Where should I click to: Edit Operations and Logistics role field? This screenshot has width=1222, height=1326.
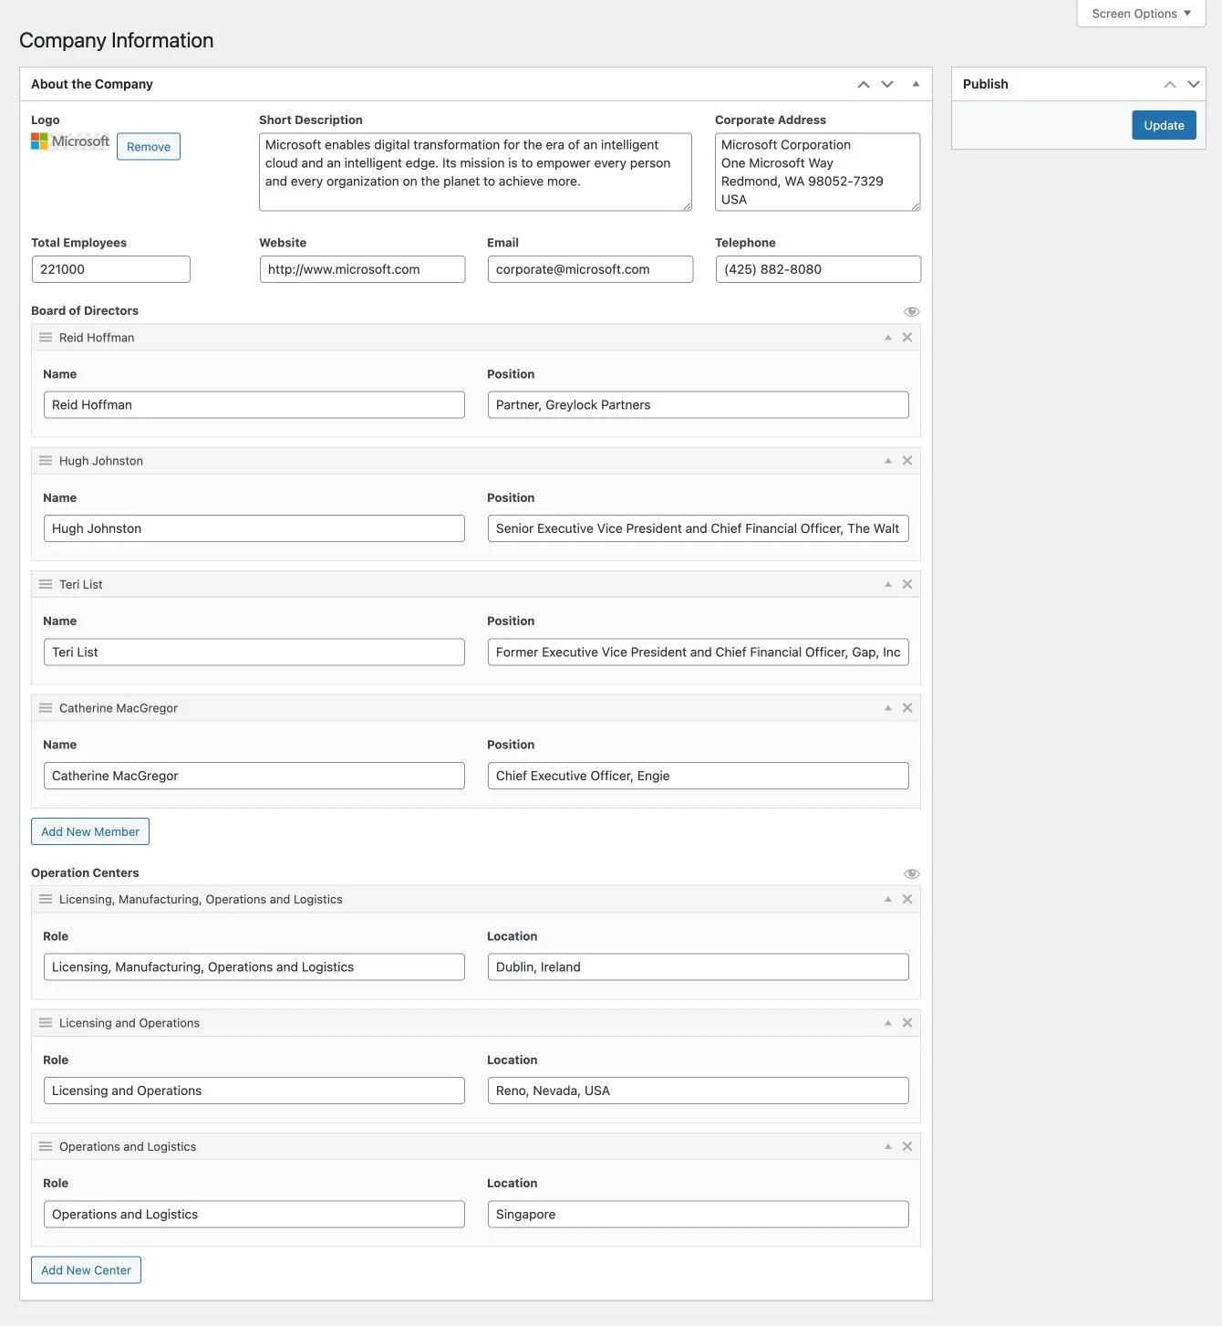(254, 1215)
